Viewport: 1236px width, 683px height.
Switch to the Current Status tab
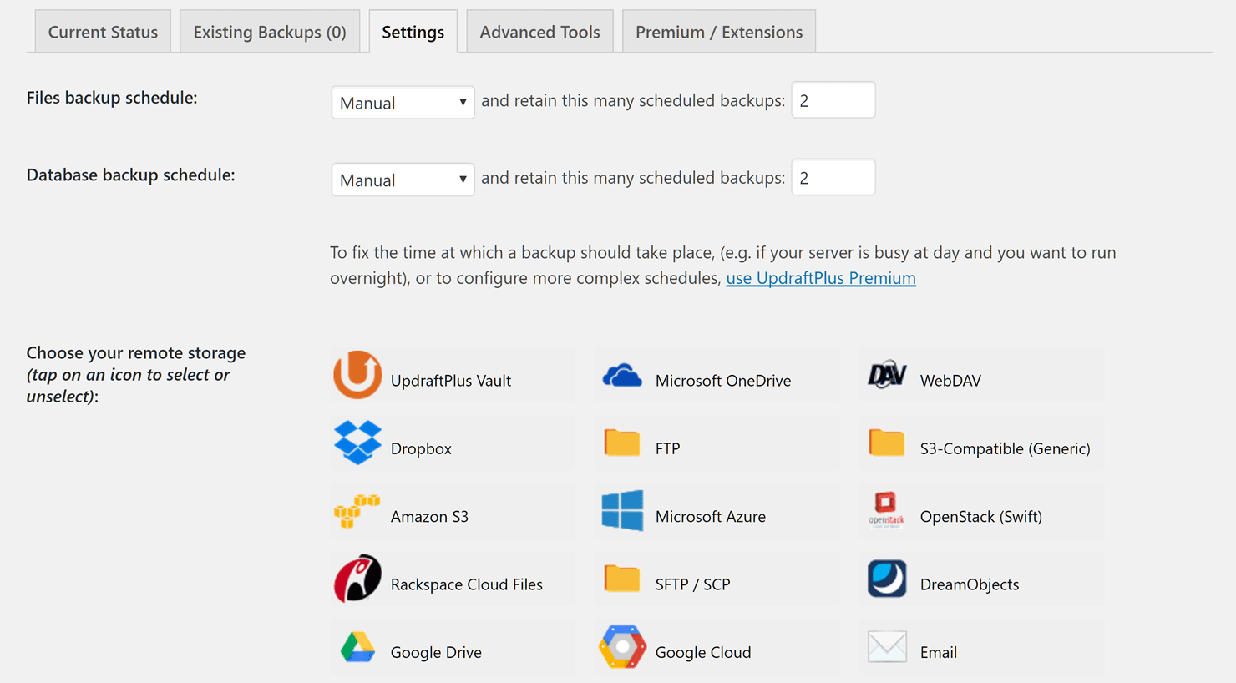(103, 32)
